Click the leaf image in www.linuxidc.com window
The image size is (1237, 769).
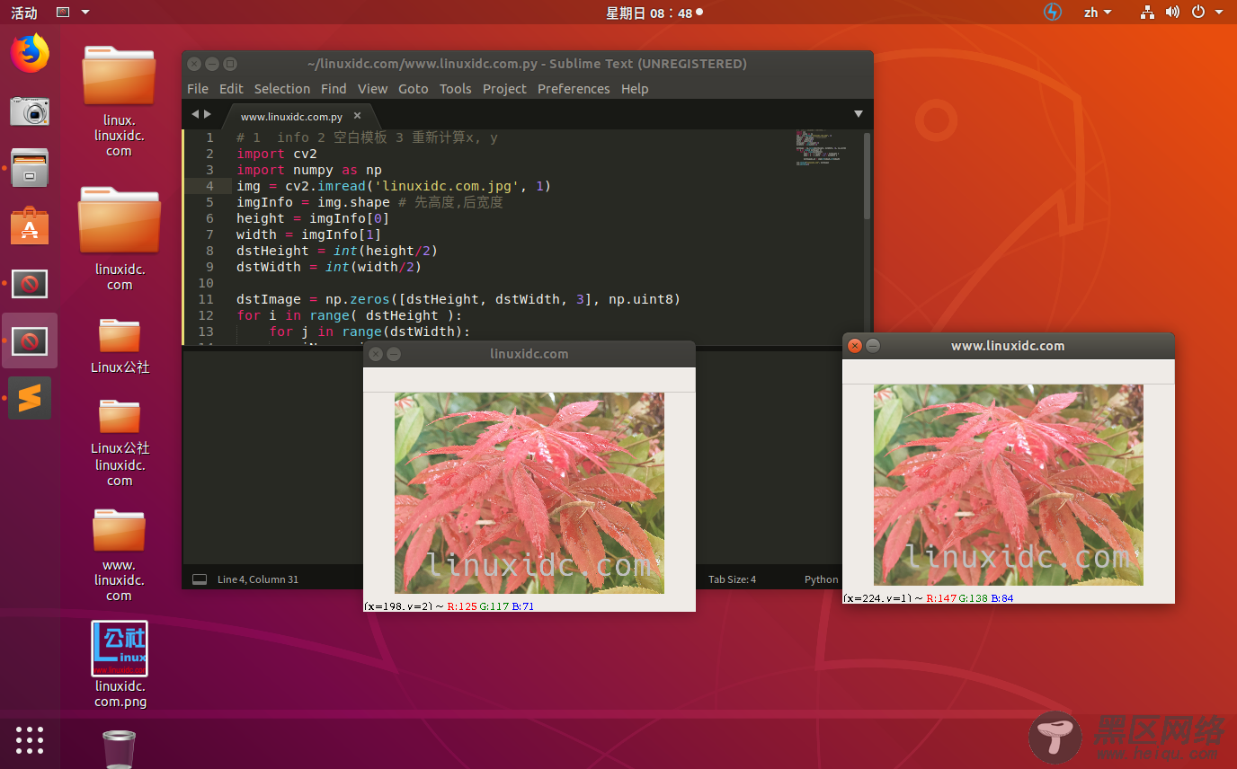point(1009,485)
